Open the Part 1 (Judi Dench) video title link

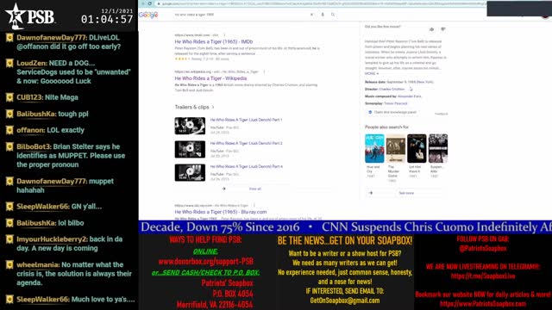(246, 120)
